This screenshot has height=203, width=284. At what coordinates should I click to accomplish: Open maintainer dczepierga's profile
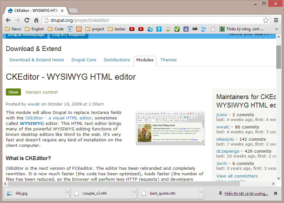click(x=228, y=151)
